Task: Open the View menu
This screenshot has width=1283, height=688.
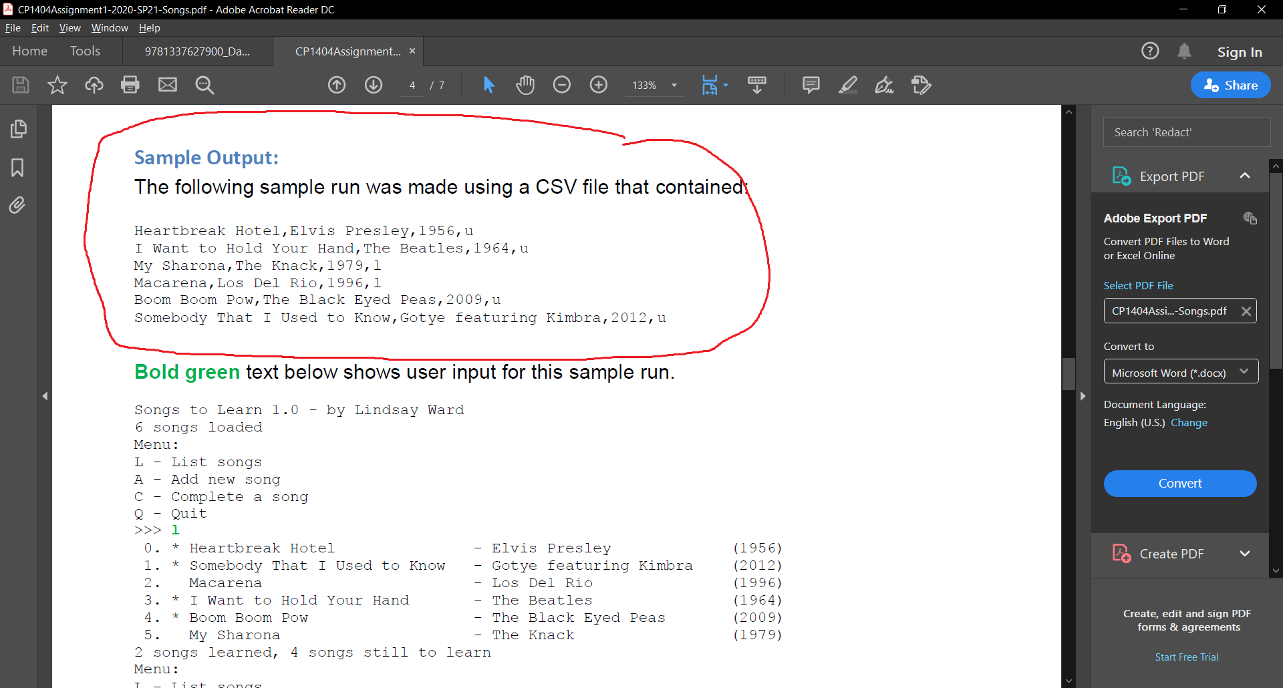Action: pos(69,27)
